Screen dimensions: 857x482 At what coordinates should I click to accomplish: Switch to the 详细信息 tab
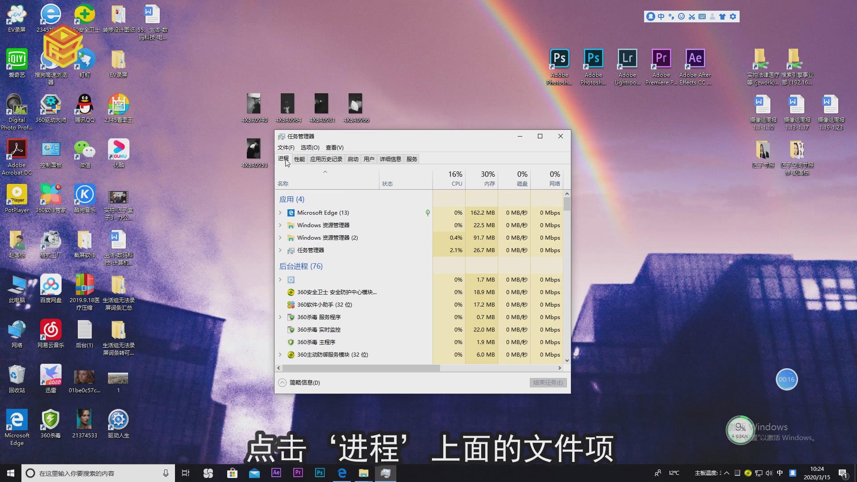click(x=390, y=159)
